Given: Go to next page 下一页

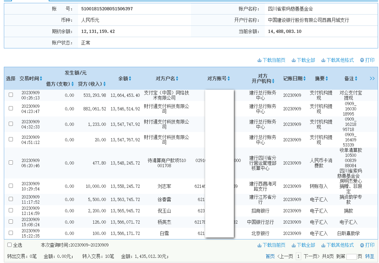Looking at the screenshot, I should [x=312, y=256].
